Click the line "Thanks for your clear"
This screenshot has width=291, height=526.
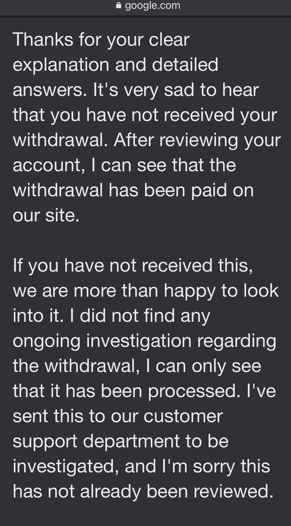[x=101, y=40]
